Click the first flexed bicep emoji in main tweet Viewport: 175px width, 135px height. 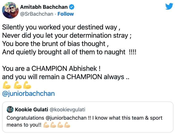pyautogui.click(x=6, y=85)
